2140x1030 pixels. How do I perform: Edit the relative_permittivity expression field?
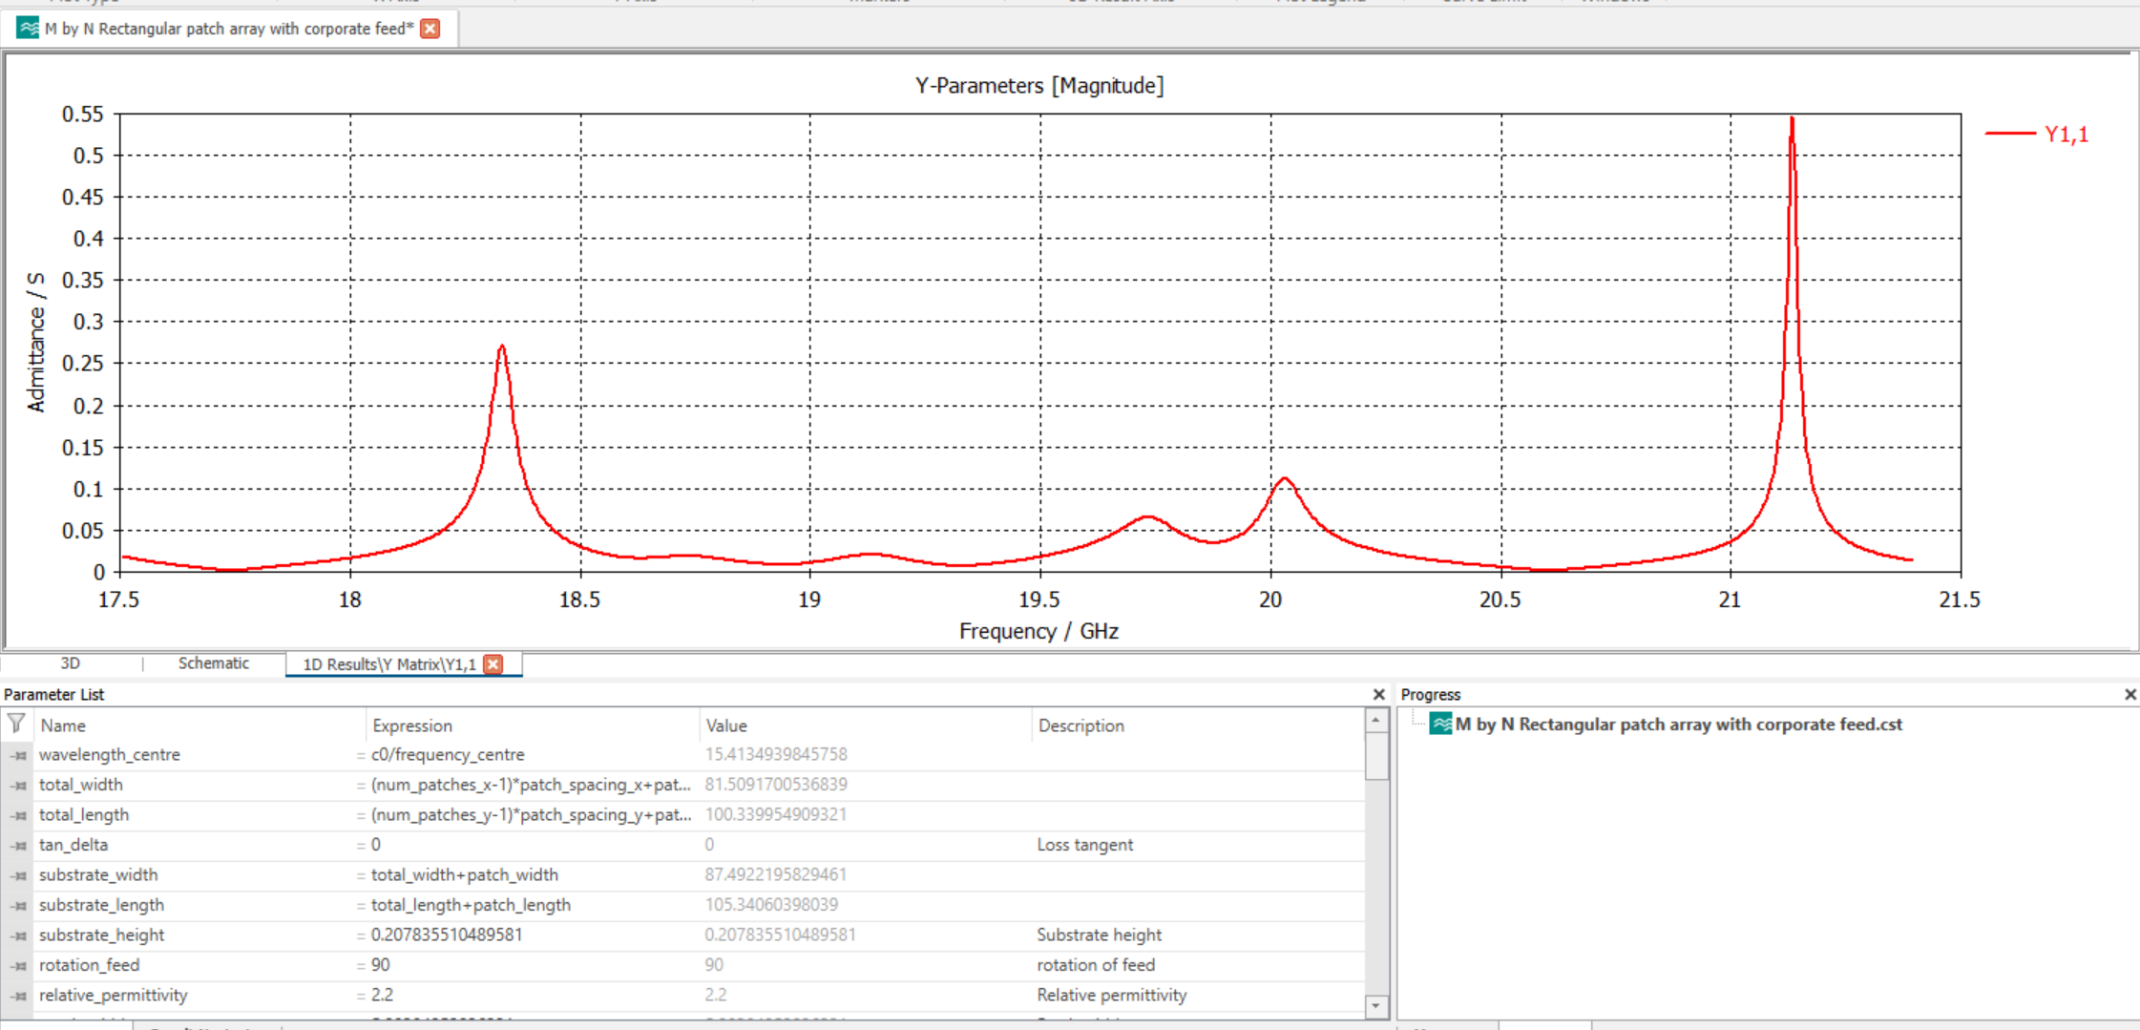coord(525,995)
